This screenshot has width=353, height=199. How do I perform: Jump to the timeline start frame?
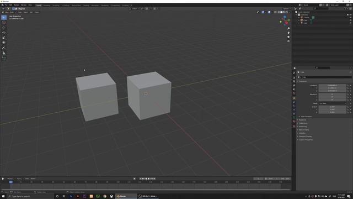141,179
